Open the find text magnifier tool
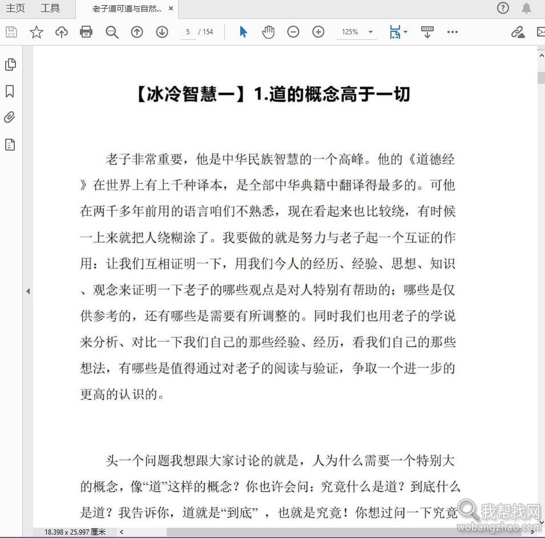Screen dimensions: 545x538 [112, 32]
